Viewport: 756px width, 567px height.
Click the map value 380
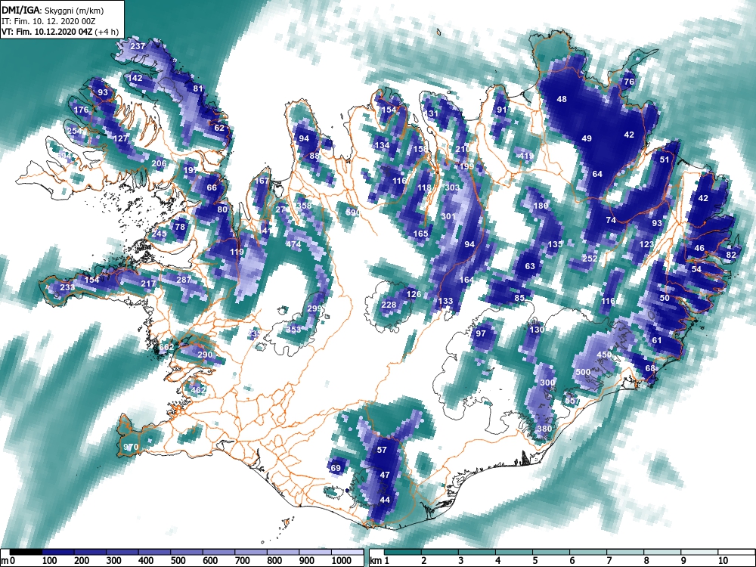544,429
